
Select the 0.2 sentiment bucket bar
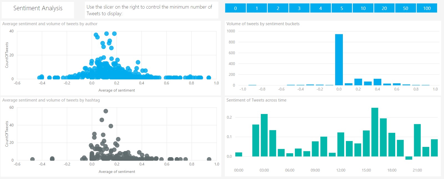[358, 82]
